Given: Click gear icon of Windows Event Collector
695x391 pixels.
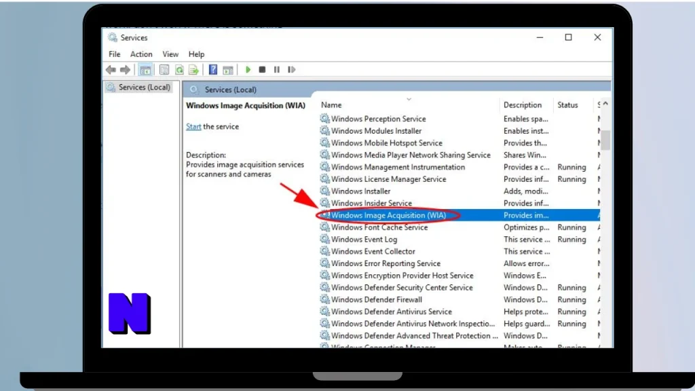Looking at the screenshot, I should [325, 251].
